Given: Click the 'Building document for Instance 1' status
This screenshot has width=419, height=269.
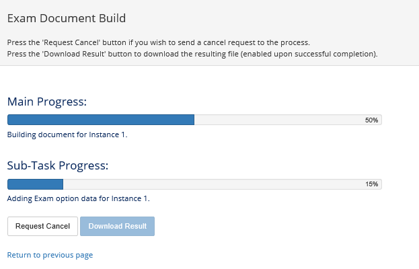Looking at the screenshot, I should (67, 134).
